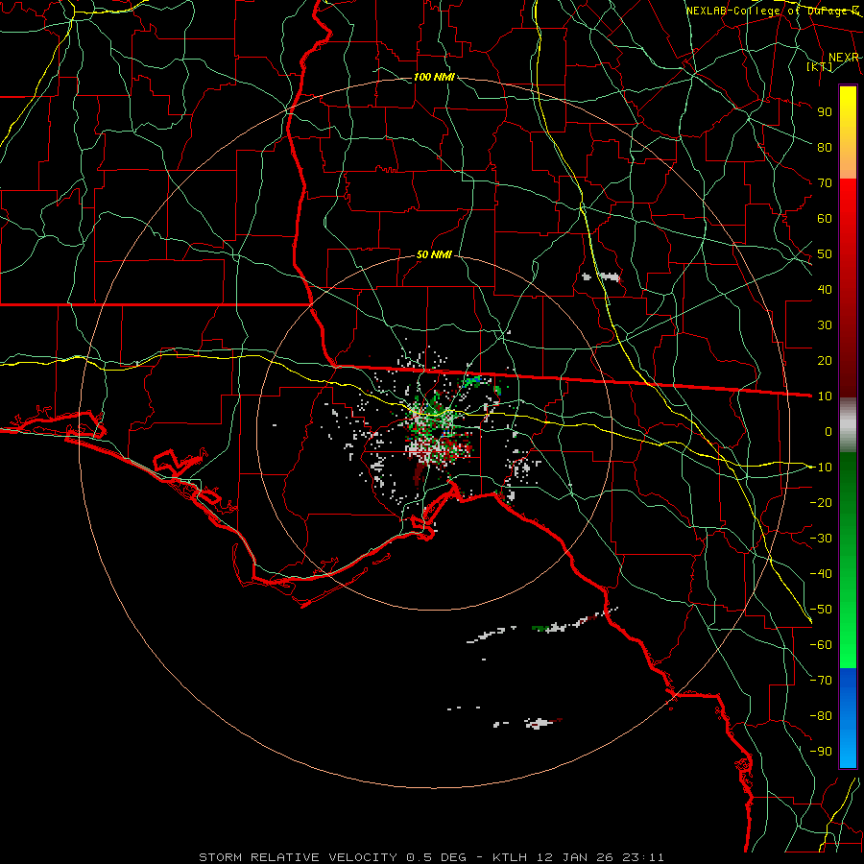Screen dimensions: 864x864
Task: Click the -60 value on the velocity scale
Action: click(x=821, y=645)
